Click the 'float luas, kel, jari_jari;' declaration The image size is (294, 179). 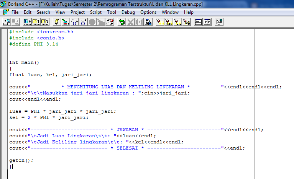(51, 75)
